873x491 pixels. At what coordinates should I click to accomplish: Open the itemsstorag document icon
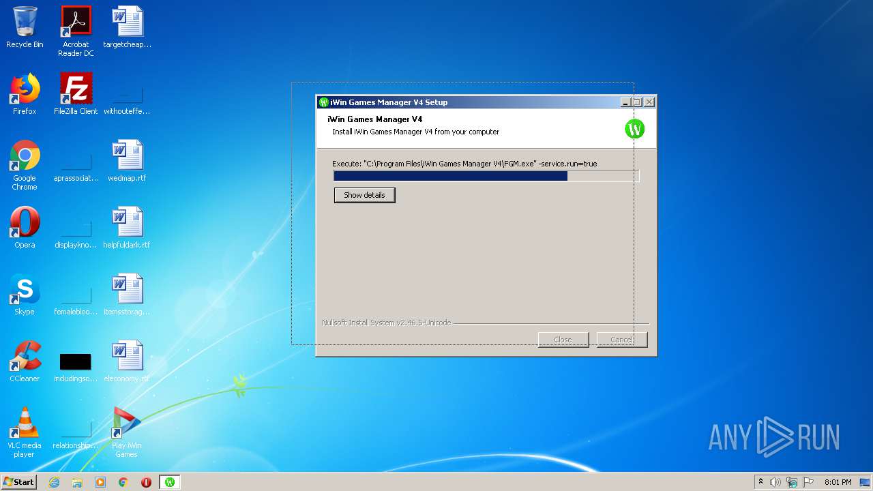[127, 295]
